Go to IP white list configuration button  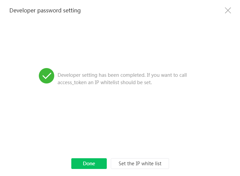coord(140,164)
